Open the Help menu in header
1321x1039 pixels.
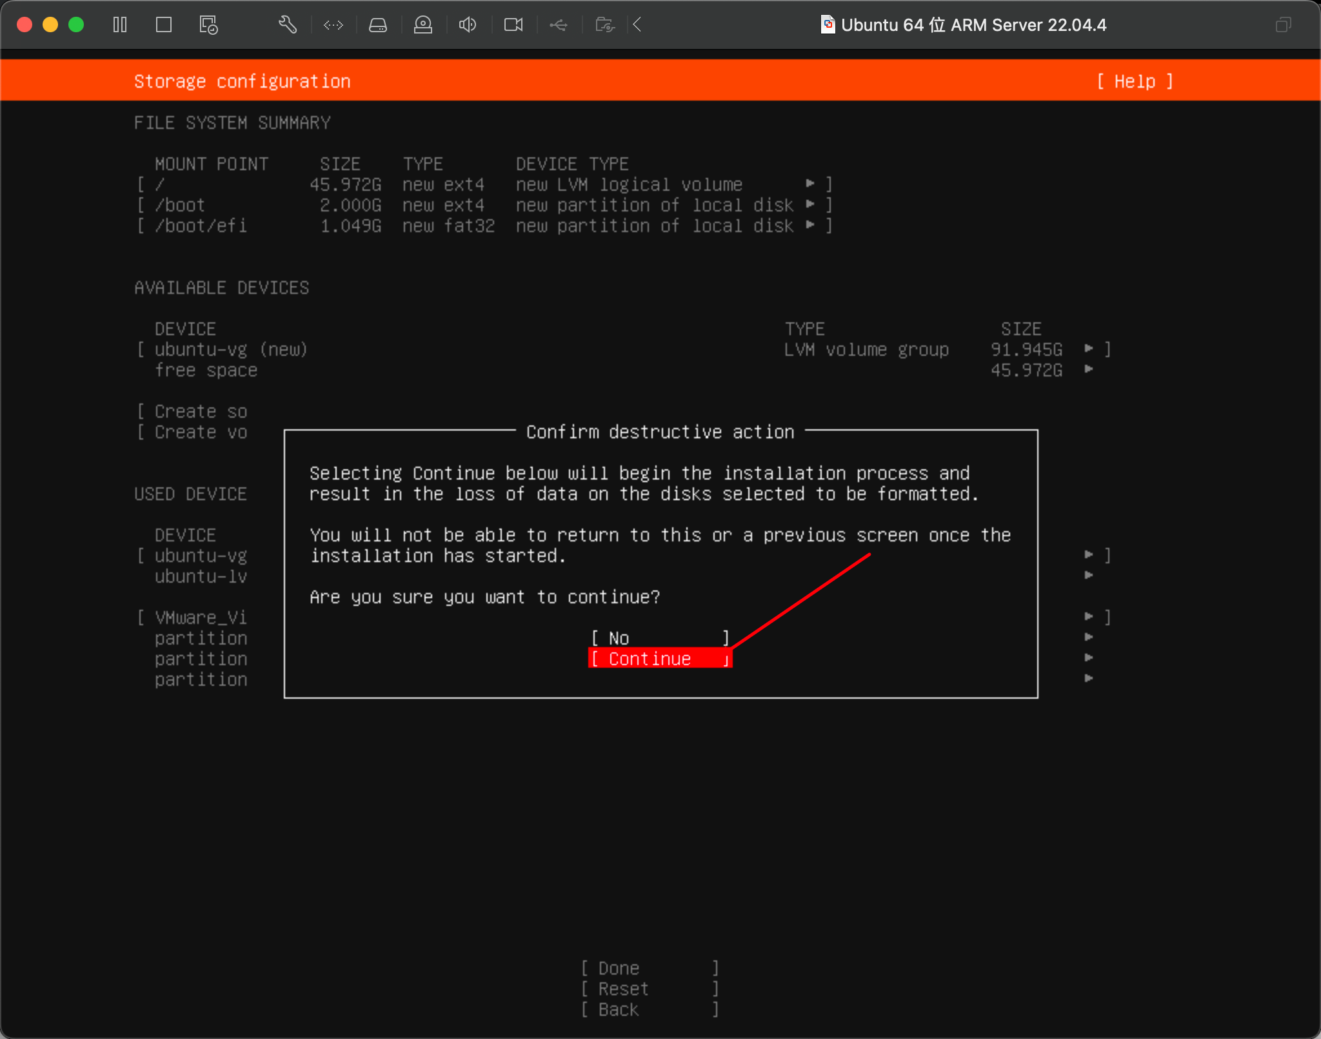[1135, 81]
